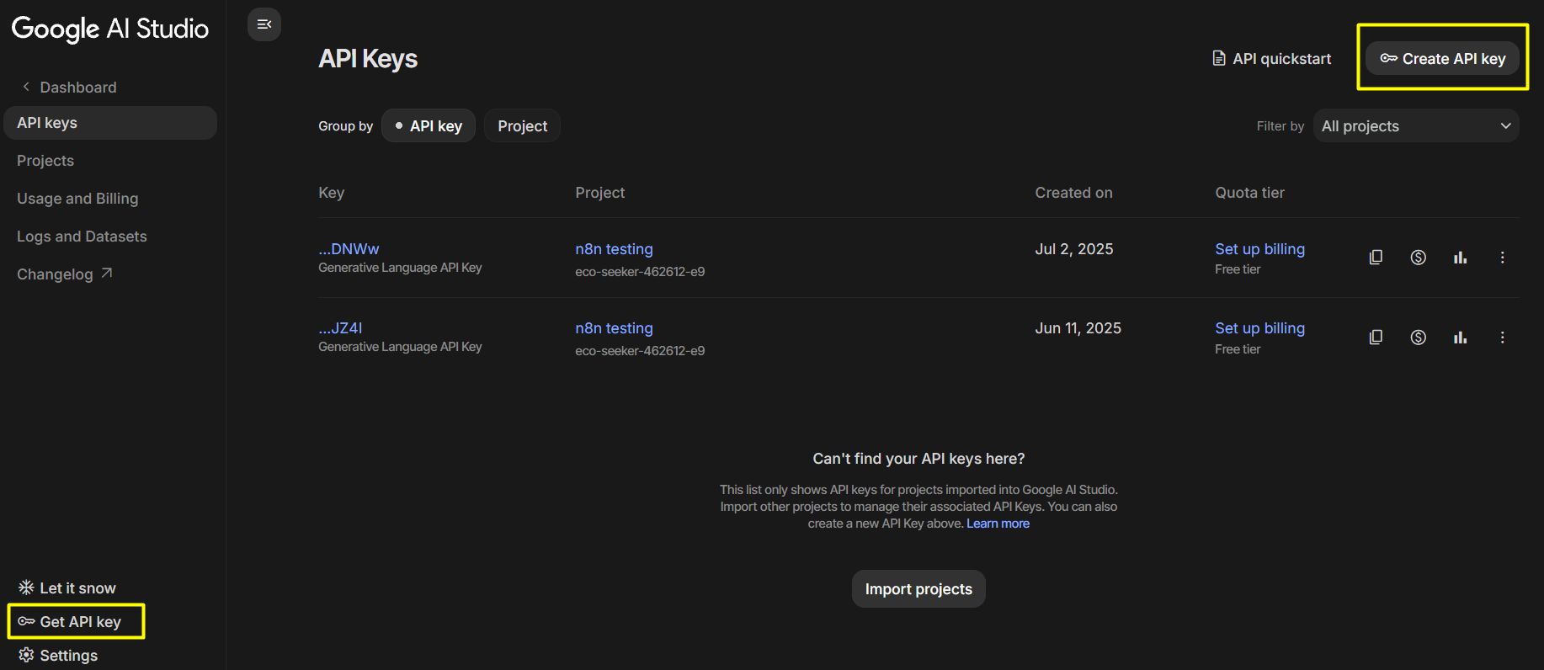
Task: Group the list by Project
Action: point(522,125)
